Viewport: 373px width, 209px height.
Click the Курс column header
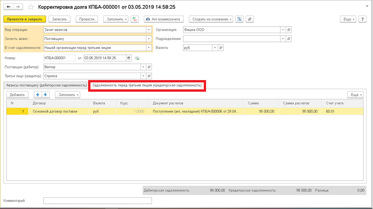[x=132, y=103]
